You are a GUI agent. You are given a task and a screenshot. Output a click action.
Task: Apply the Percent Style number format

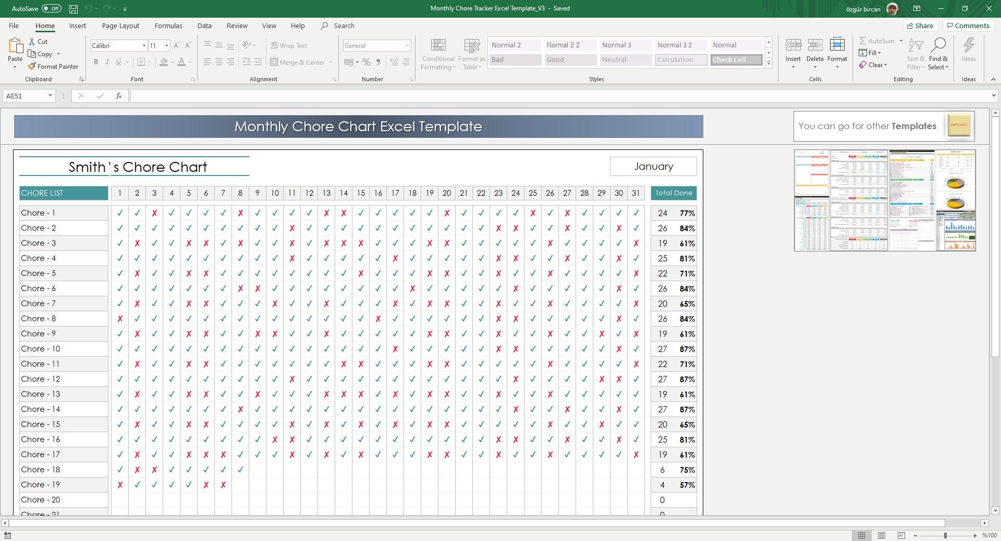coord(365,62)
